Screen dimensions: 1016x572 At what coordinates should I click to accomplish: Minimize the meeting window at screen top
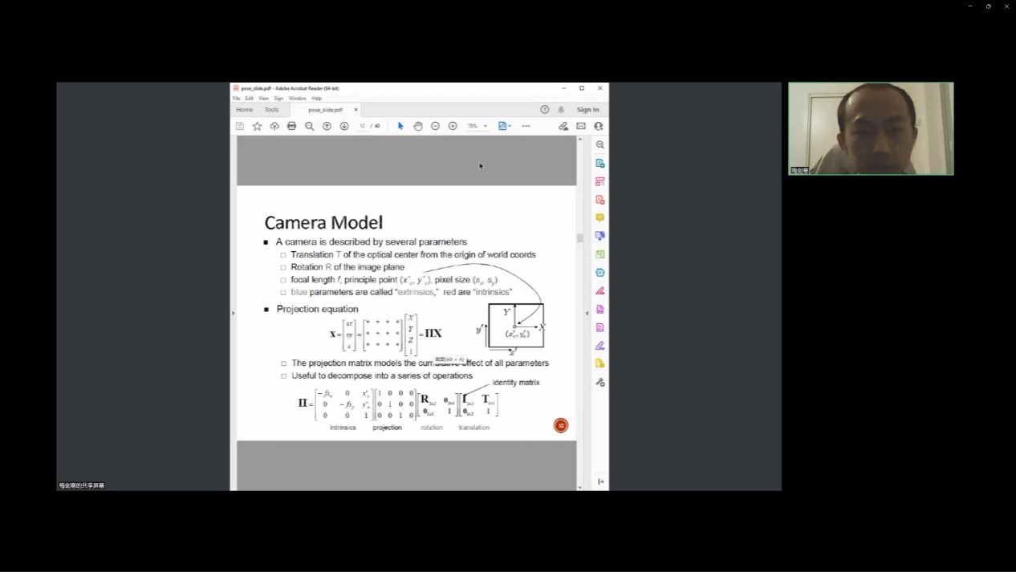[x=970, y=6]
